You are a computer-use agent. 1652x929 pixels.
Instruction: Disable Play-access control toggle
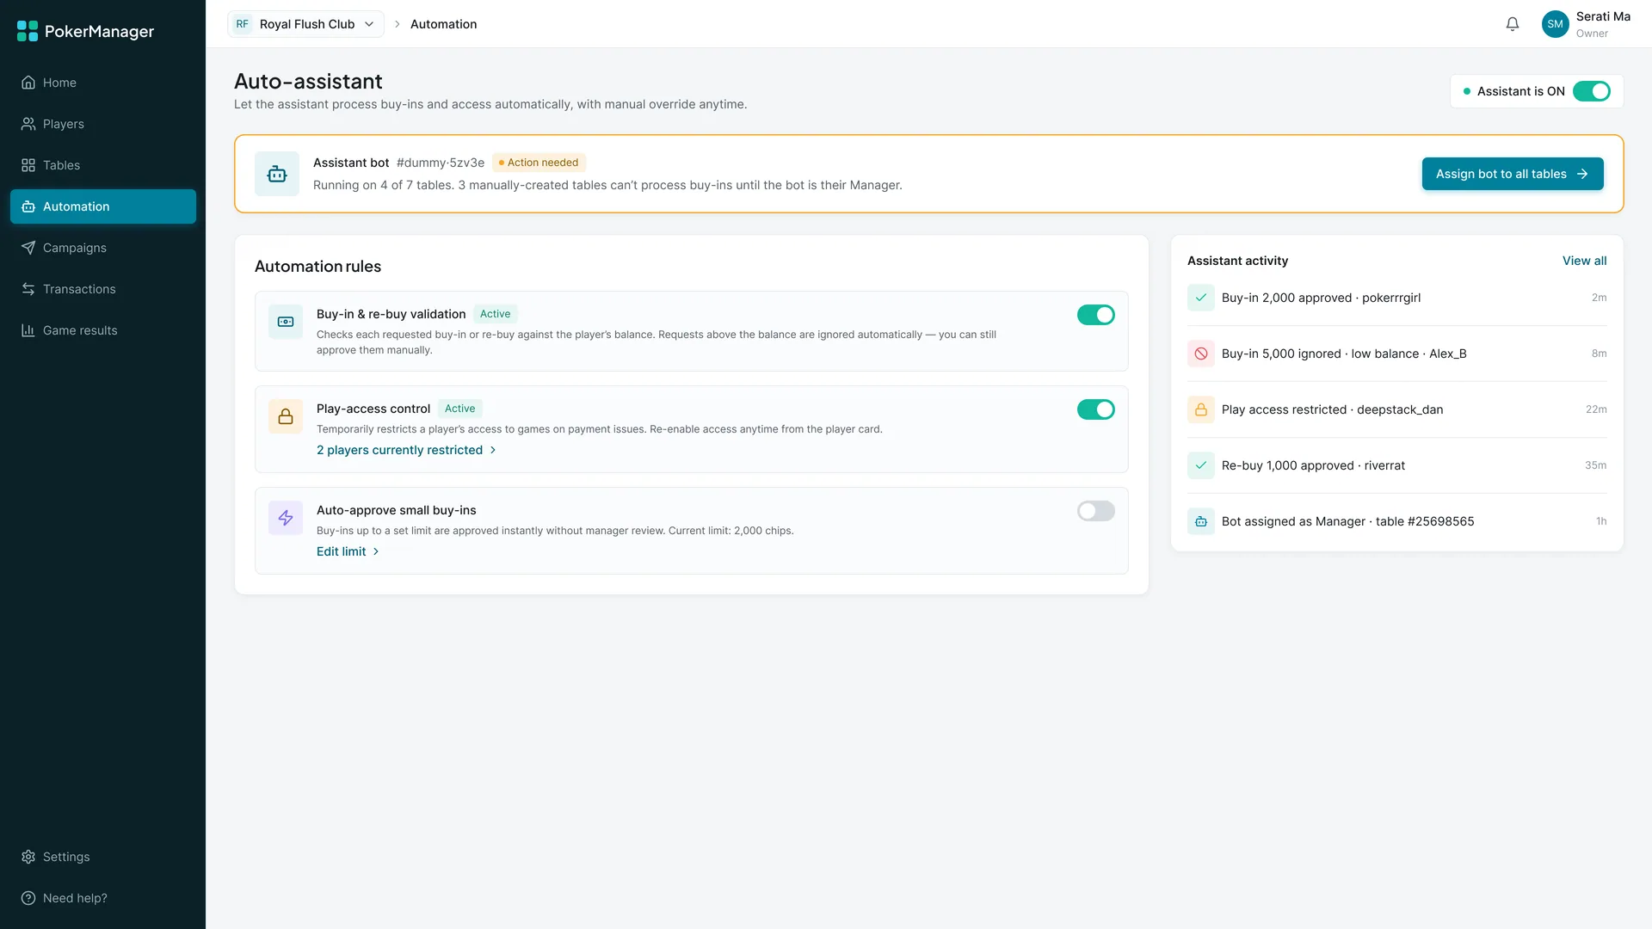[1096, 409]
